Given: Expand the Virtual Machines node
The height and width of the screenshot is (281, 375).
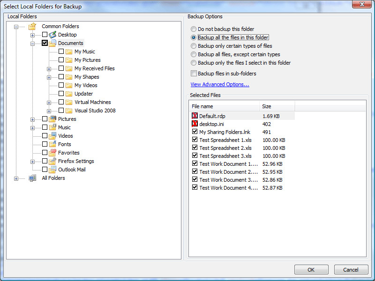Looking at the screenshot, I should 49,103.
